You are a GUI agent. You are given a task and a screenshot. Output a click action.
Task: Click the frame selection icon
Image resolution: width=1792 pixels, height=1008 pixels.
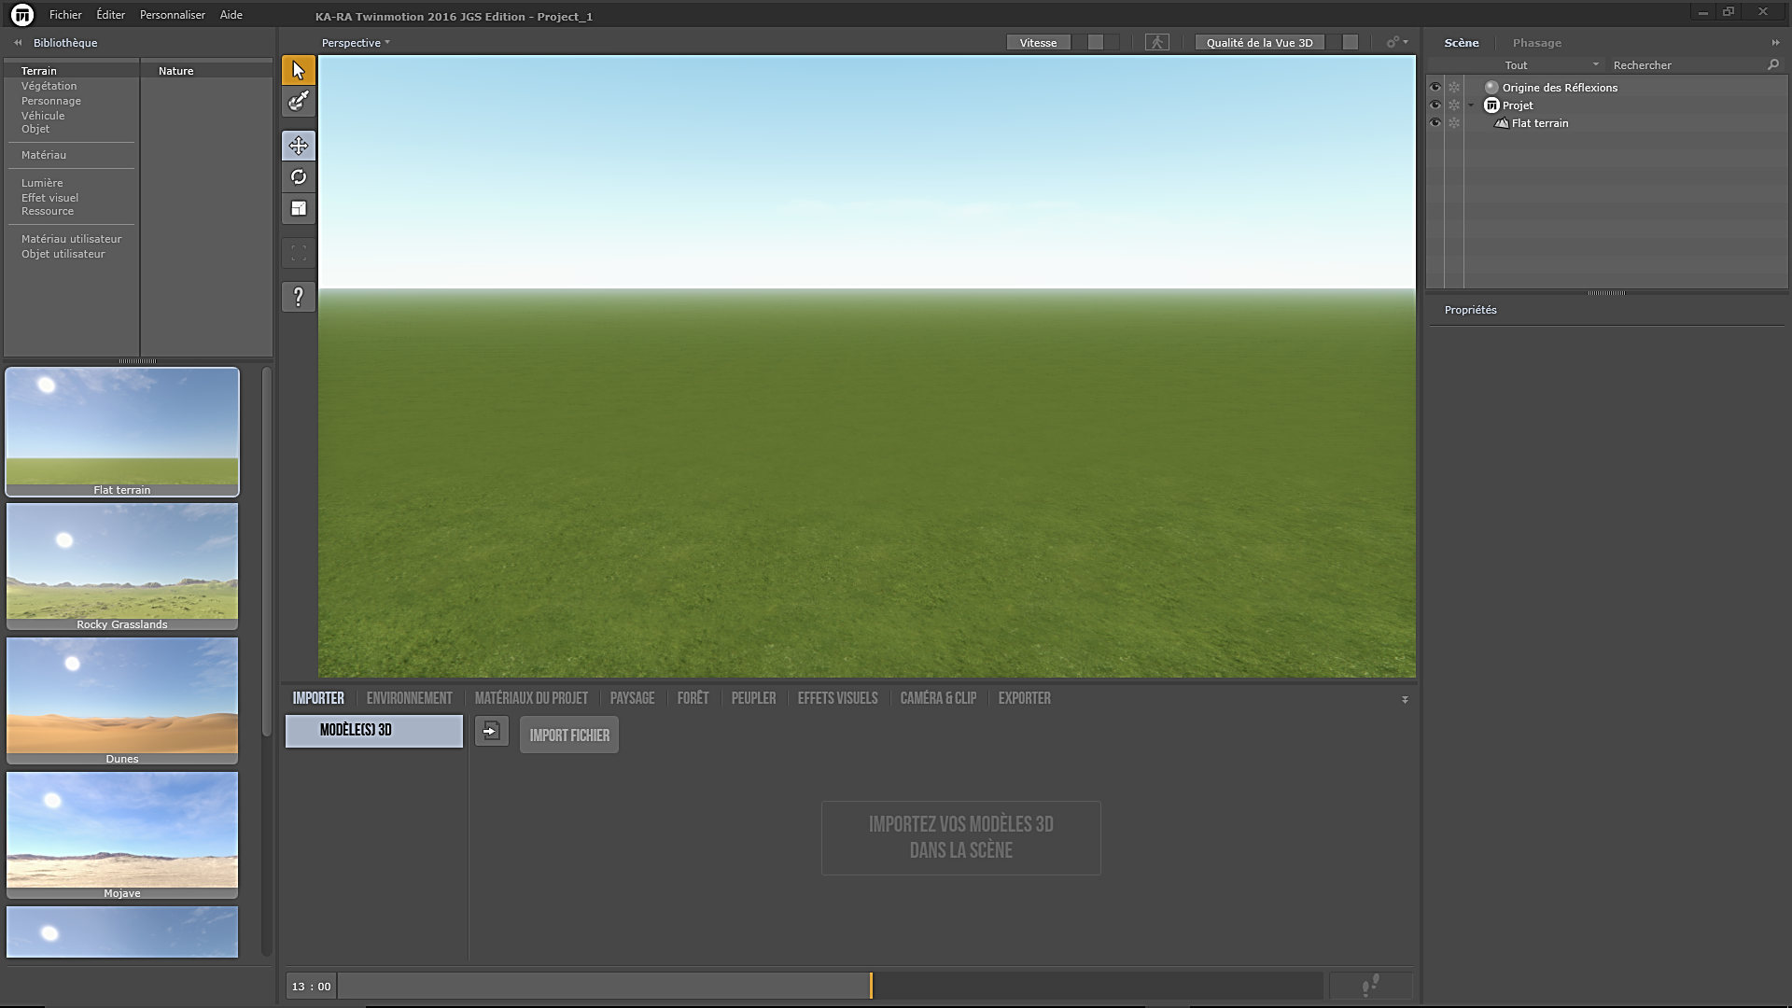click(299, 253)
